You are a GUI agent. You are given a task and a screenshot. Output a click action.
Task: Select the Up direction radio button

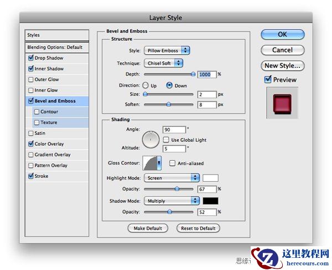146,86
